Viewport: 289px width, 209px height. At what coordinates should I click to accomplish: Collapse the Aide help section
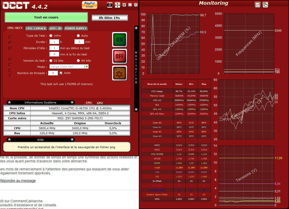tap(72, 140)
